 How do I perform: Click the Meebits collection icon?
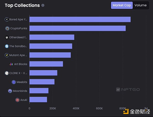coord(14,82)
